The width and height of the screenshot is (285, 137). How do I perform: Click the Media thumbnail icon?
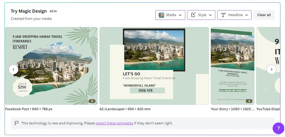161,15
